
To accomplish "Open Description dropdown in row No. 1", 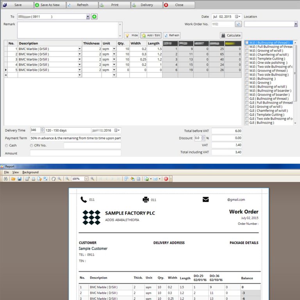I will coord(80,49).
